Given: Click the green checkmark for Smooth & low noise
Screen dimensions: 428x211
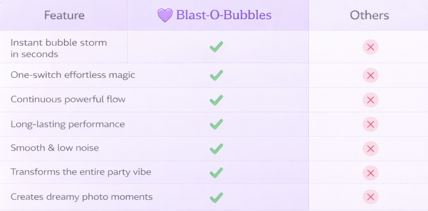Looking at the screenshot, I should click(x=216, y=149).
